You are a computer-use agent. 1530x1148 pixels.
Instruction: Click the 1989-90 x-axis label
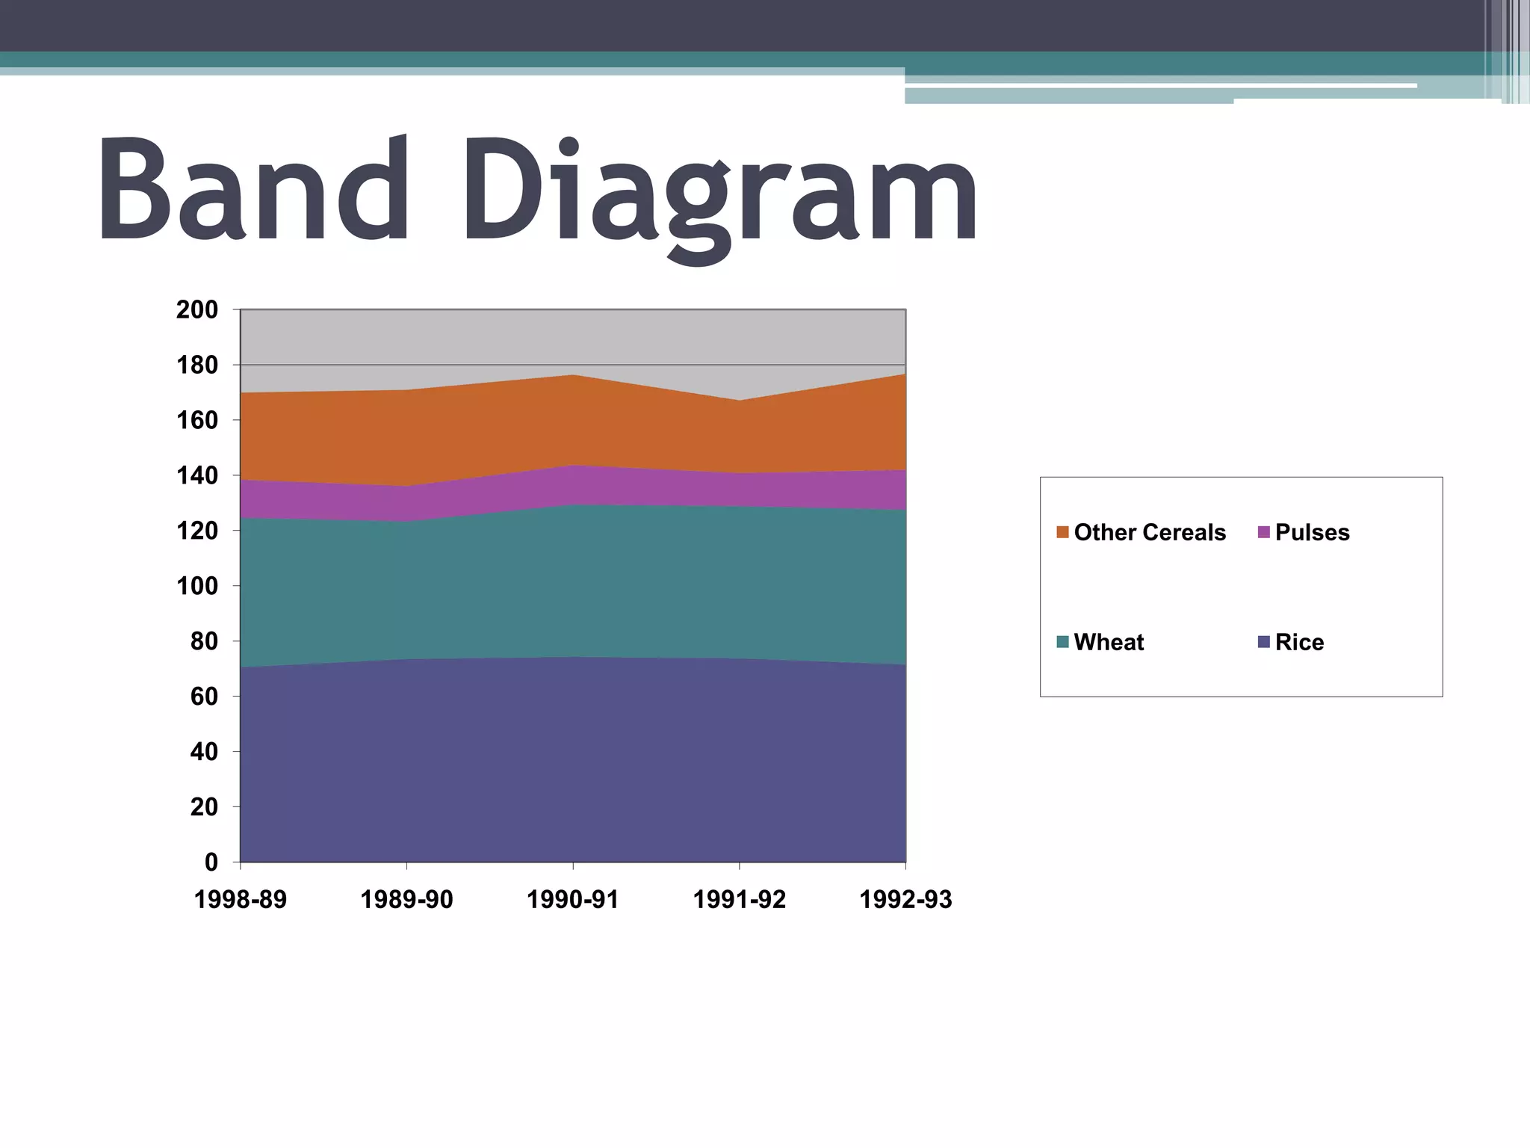pos(406,899)
